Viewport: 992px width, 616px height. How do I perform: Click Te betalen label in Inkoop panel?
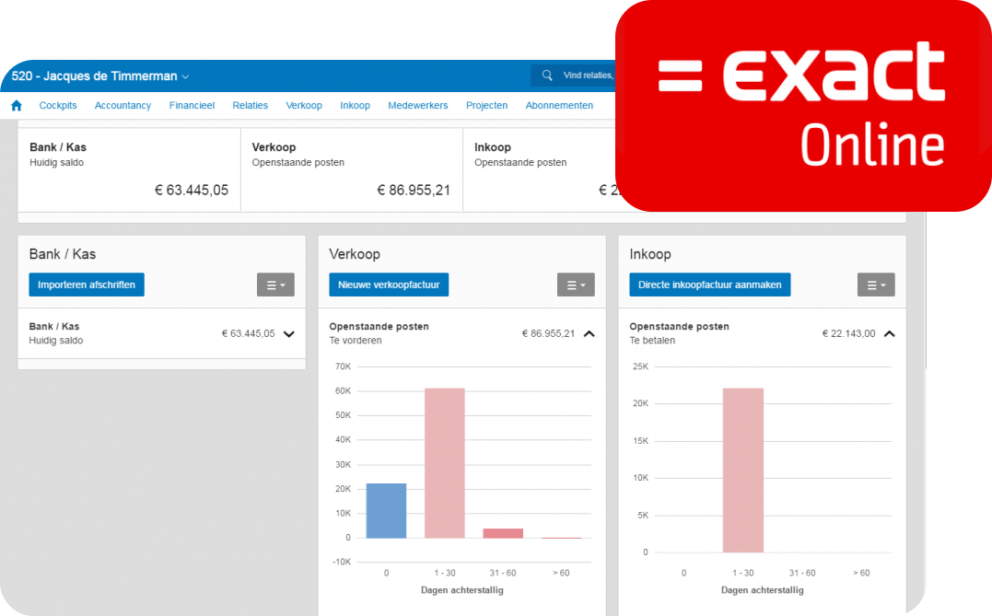(652, 341)
